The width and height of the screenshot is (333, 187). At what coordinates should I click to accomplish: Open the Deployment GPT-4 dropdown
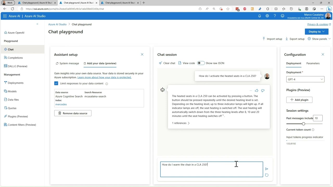[x=305, y=79]
